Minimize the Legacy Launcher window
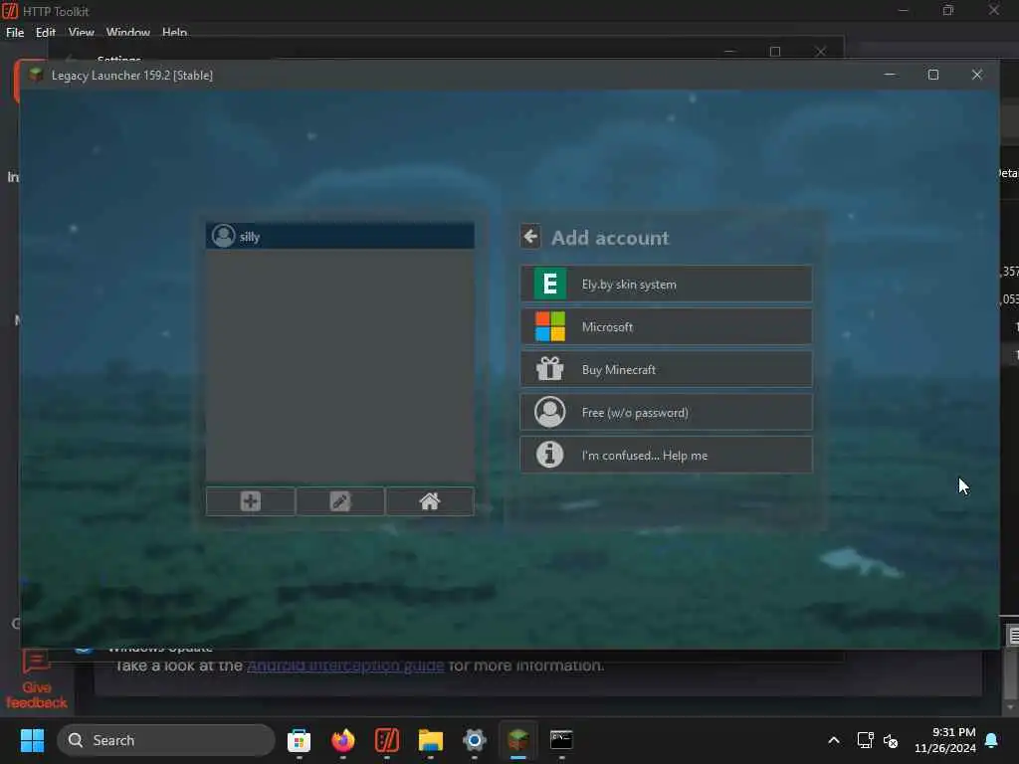The width and height of the screenshot is (1019, 764). pos(890,75)
